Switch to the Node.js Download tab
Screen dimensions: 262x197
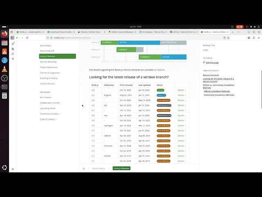(x=30, y=32)
